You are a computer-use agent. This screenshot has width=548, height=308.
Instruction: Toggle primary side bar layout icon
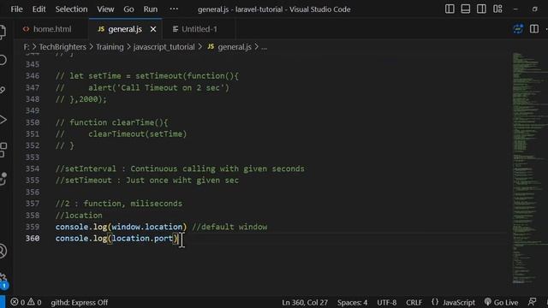[450, 9]
